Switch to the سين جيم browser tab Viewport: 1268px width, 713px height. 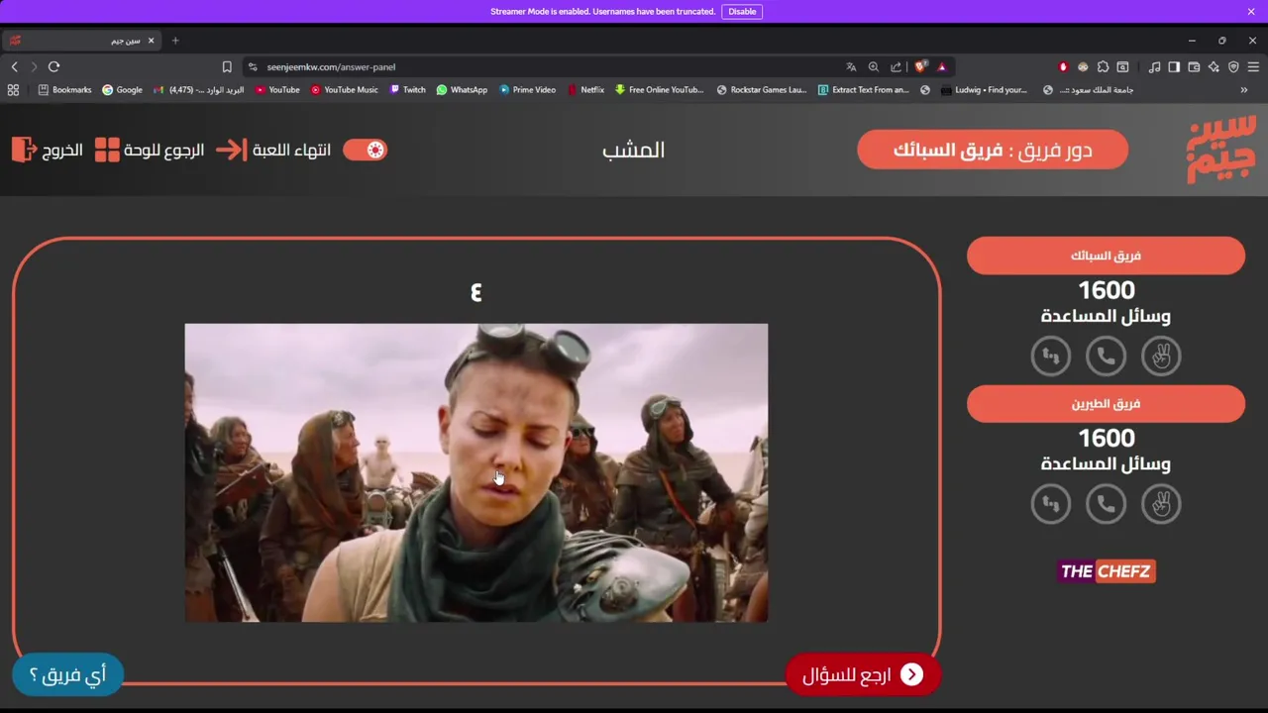[81, 41]
